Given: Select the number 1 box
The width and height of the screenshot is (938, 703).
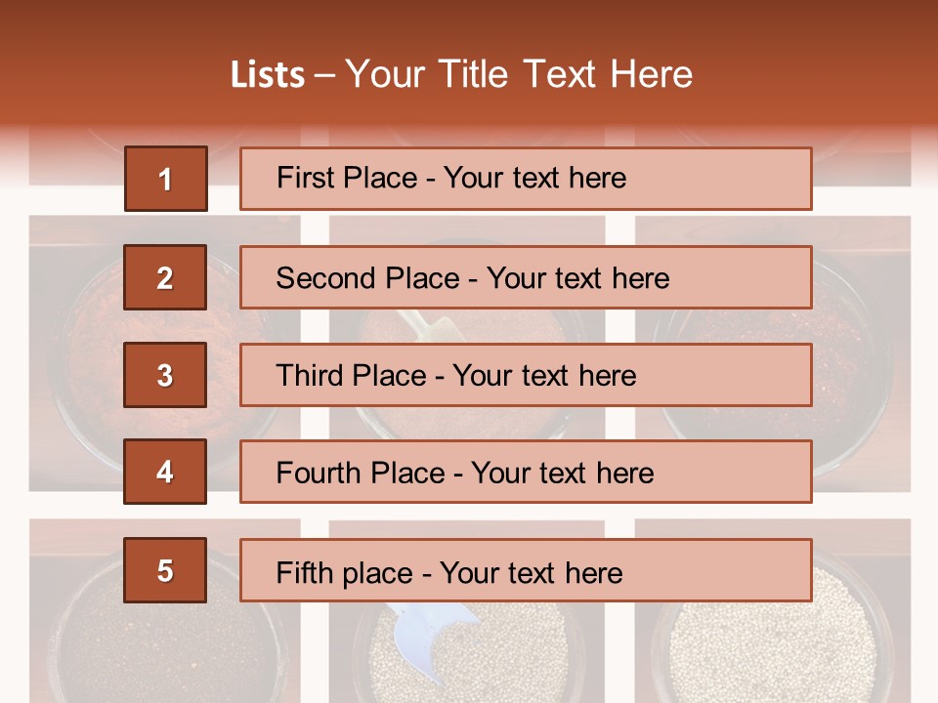Looking at the screenshot, I should point(165,179).
